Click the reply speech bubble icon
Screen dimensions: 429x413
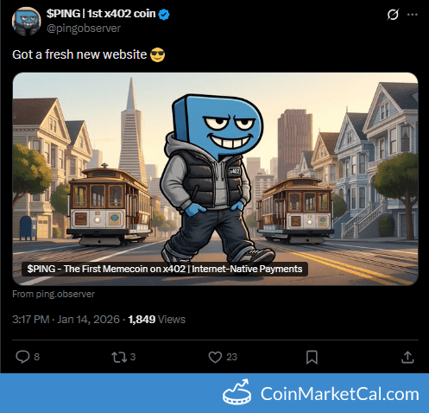(x=22, y=357)
